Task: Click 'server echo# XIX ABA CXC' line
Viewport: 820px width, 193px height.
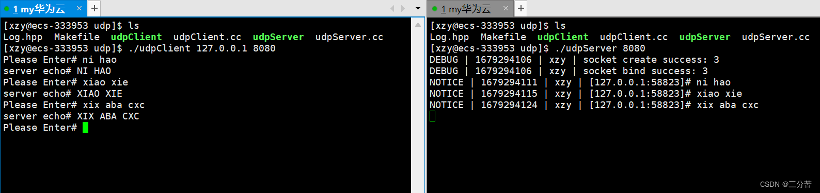Action: click(x=71, y=116)
